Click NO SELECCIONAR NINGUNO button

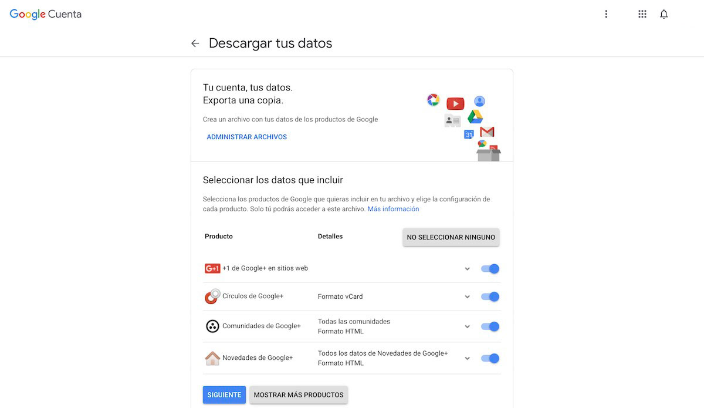click(x=451, y=237)
